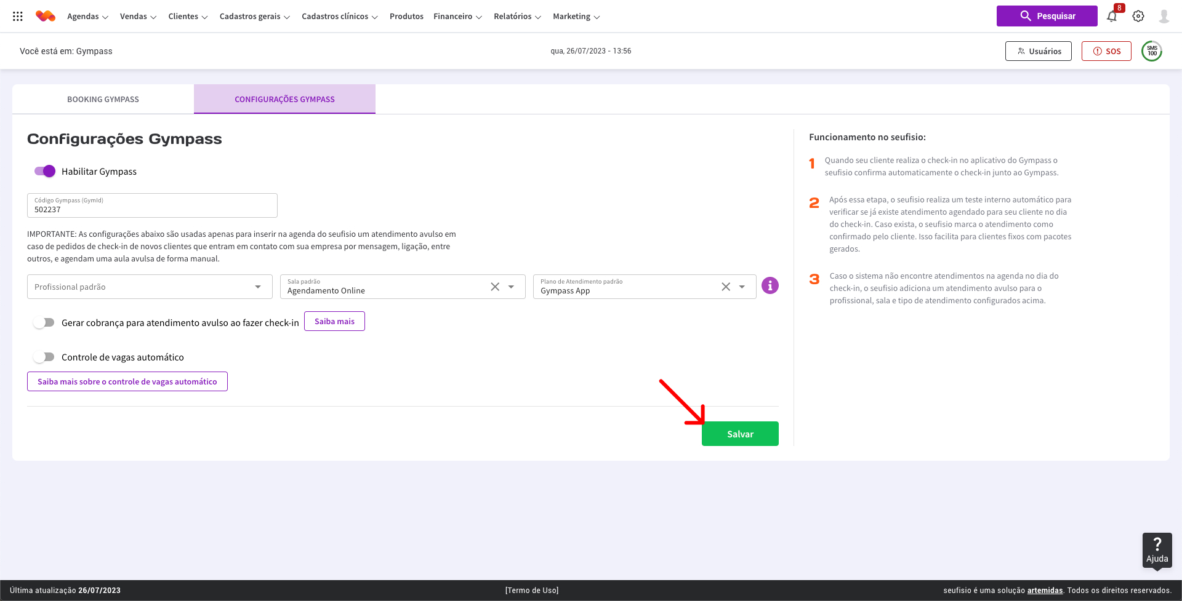Open the settings gear icon

(1138, 17)
